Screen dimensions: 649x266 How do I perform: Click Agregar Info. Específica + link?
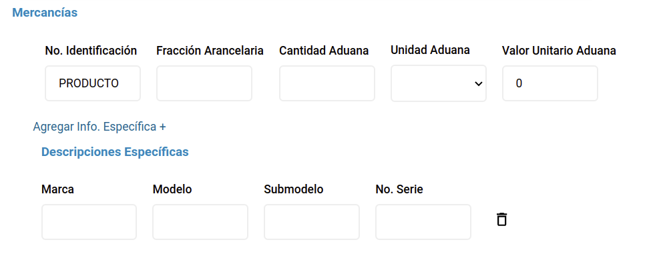99,127
